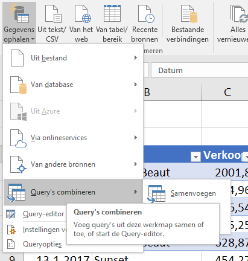Expand the Van andere bronnen submenu arrow

[136, 164]
